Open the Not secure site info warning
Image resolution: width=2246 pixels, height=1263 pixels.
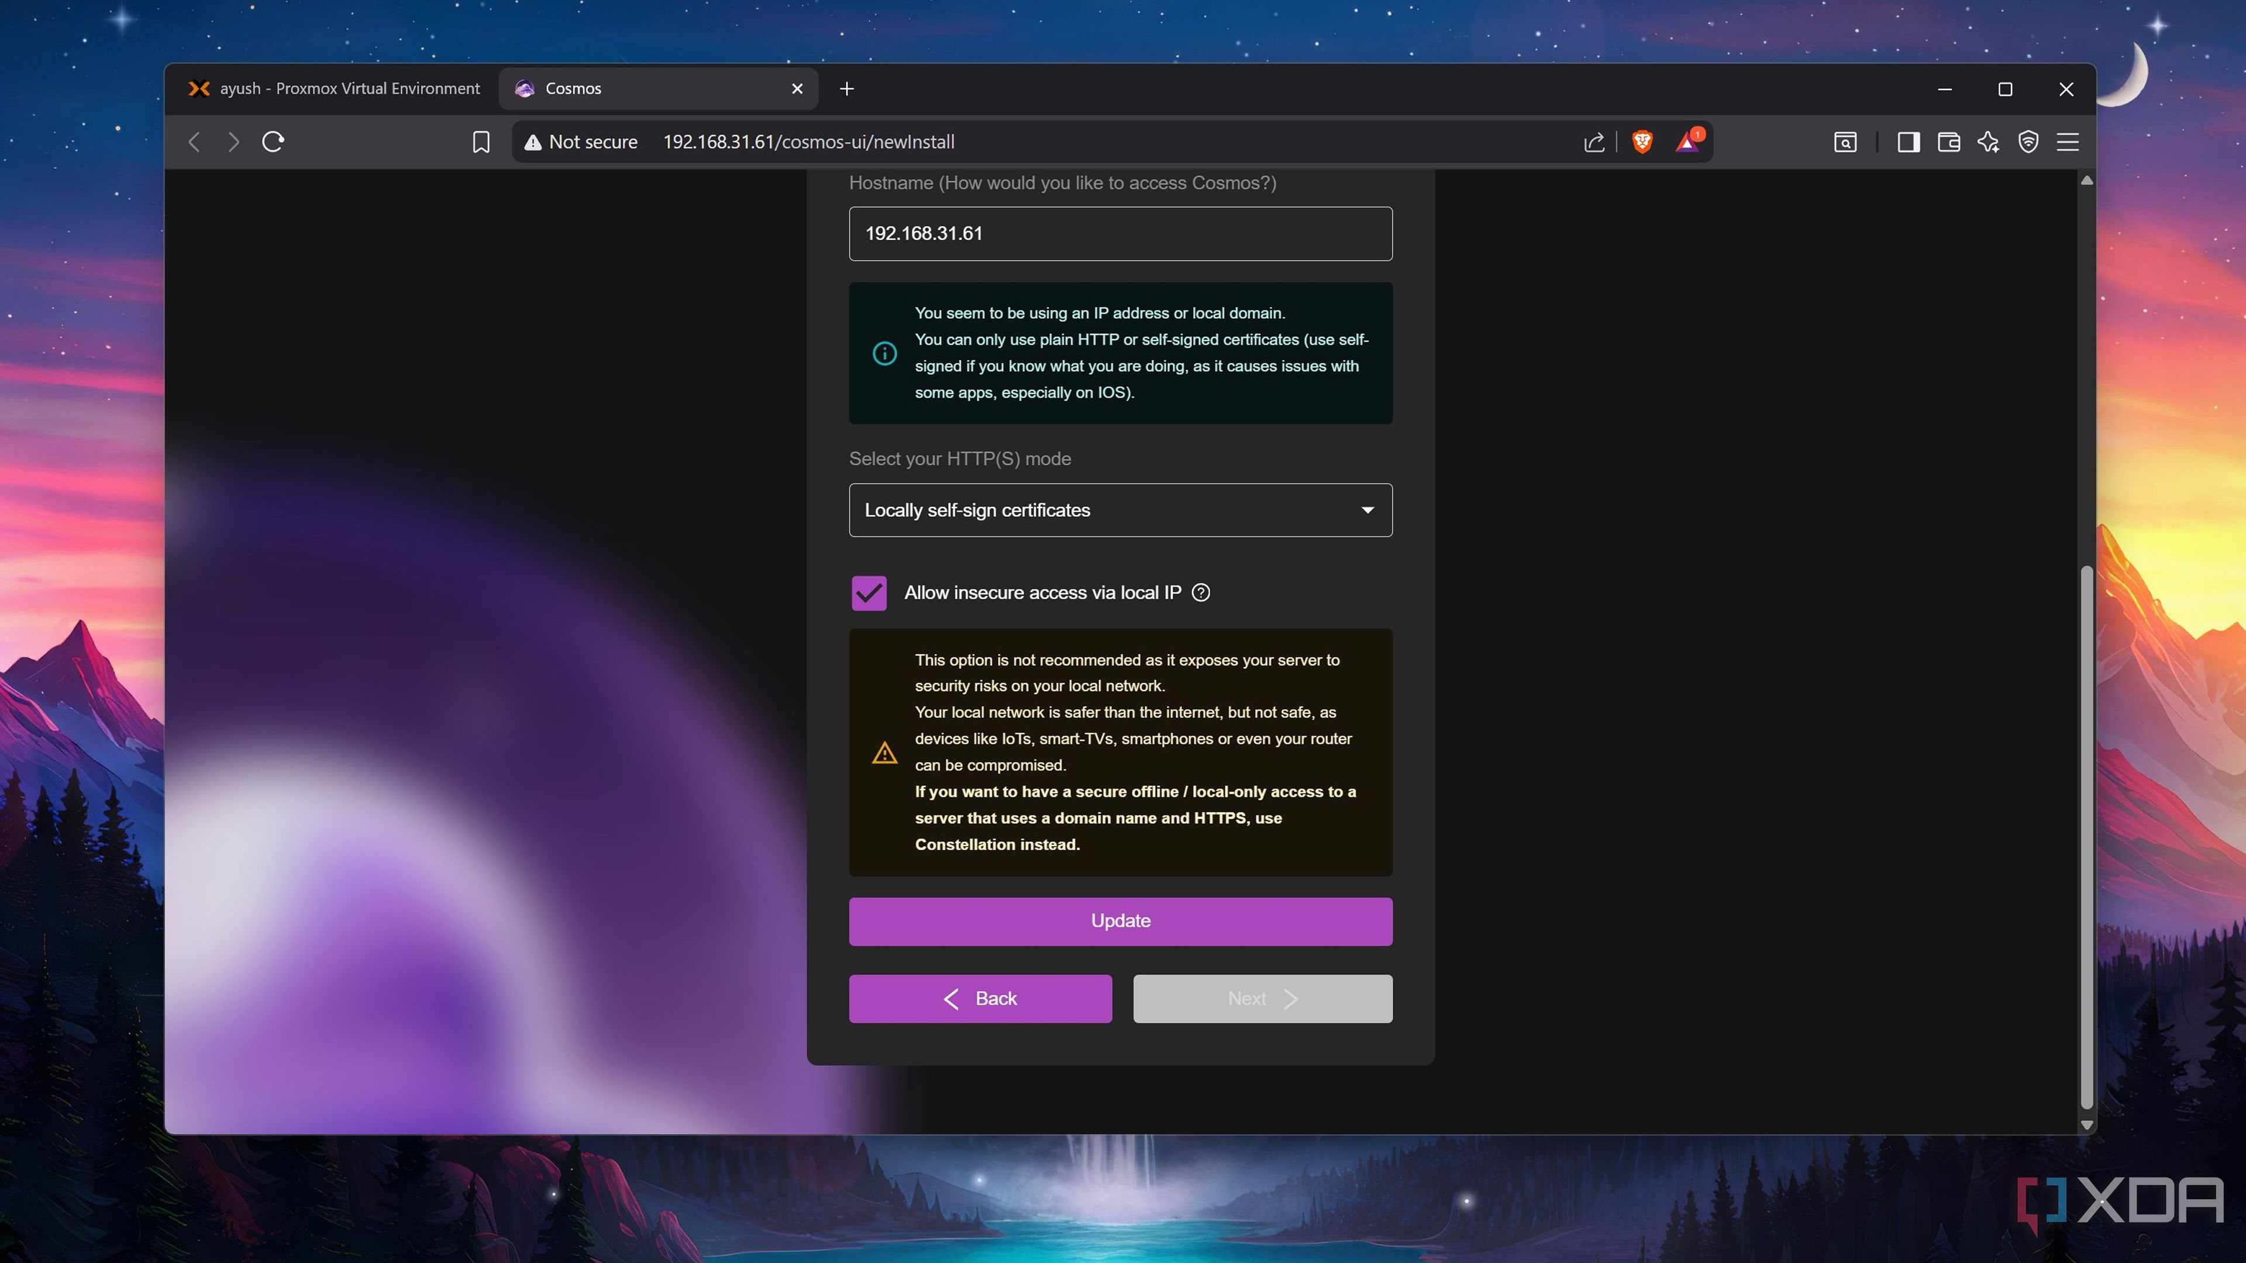[x=581, y=142]
